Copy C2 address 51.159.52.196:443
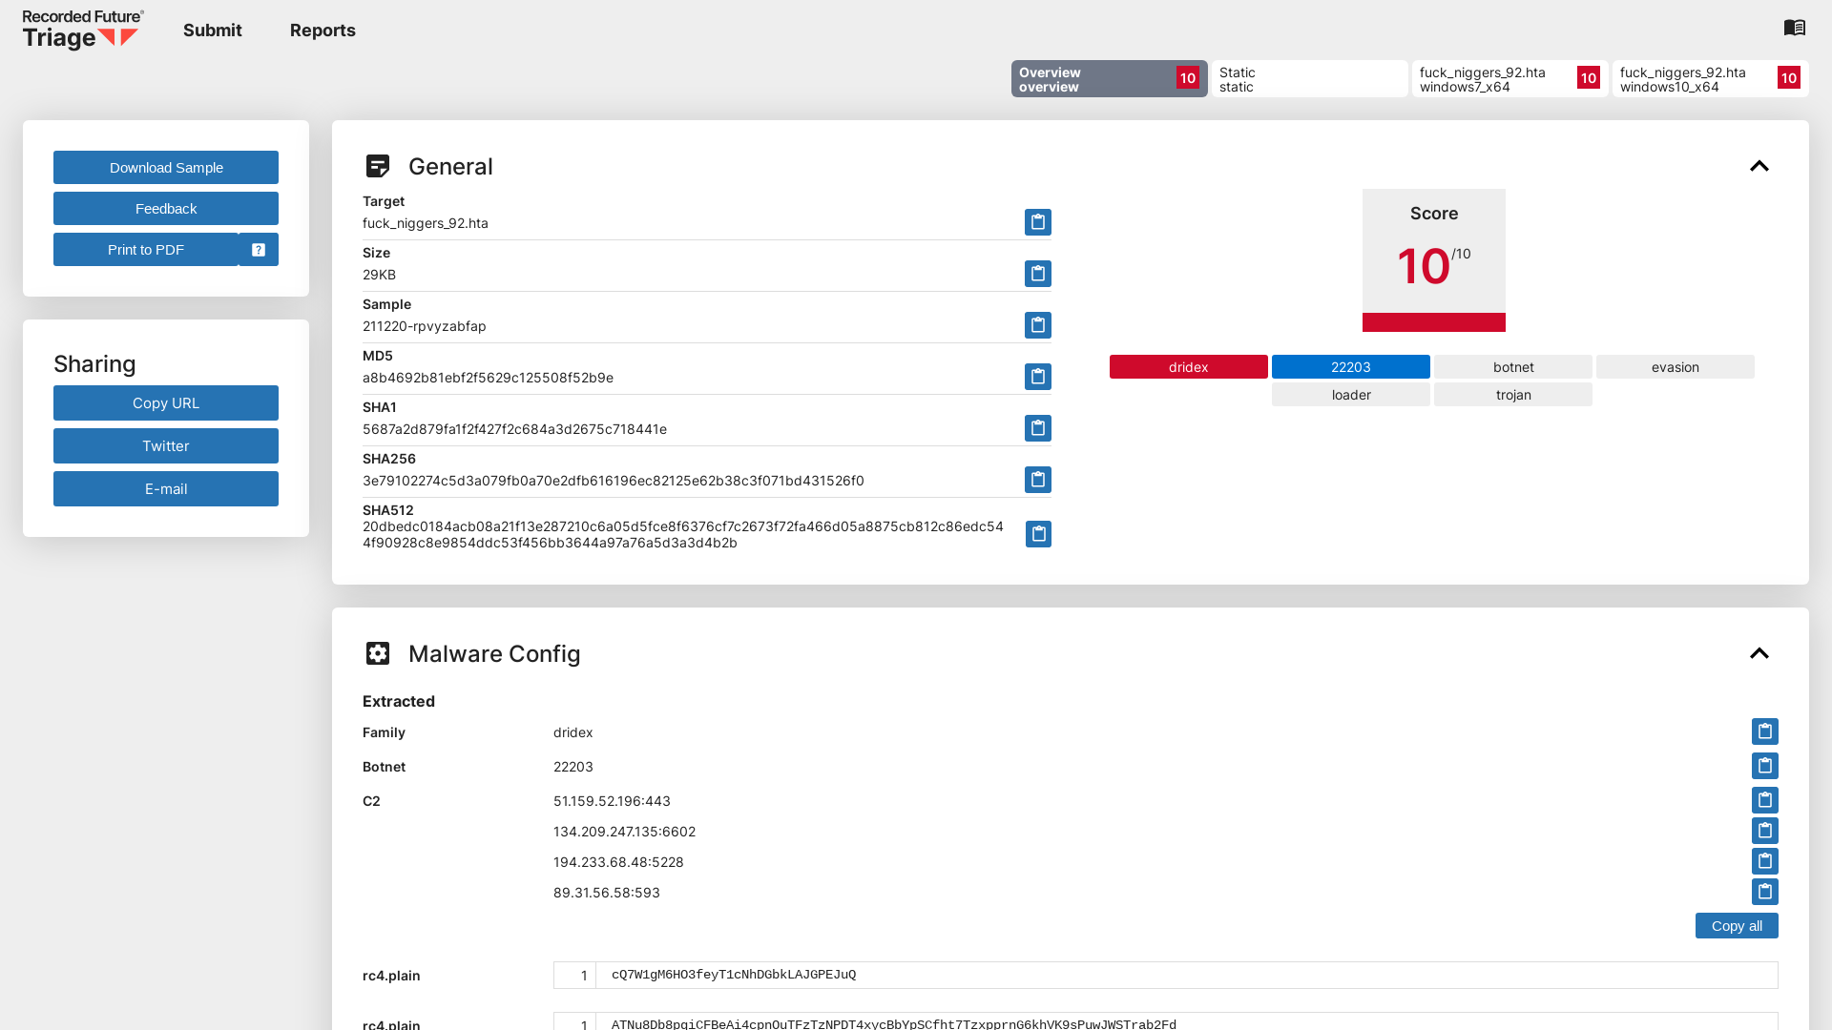Screen dimensions: 1832x1030 click(1765, 800)
